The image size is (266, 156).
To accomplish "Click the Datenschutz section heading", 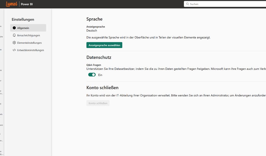I will click(x=99, y=57).
